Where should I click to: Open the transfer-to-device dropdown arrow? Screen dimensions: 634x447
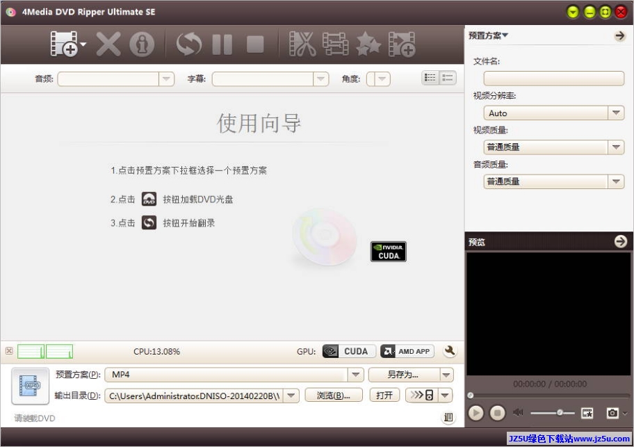[445, 396]
